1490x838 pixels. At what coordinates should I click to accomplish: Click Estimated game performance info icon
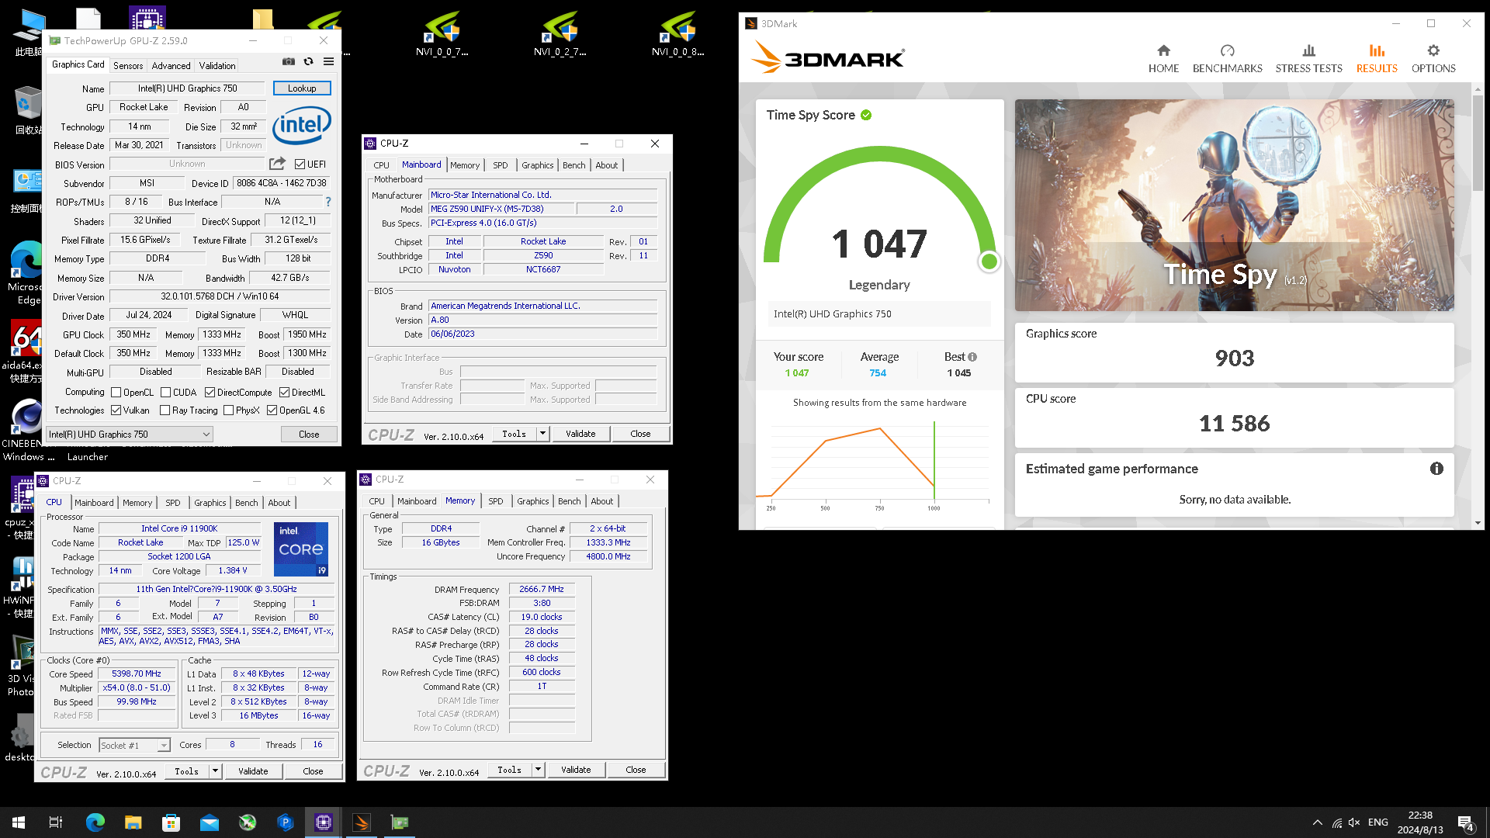pos(1436,469)
